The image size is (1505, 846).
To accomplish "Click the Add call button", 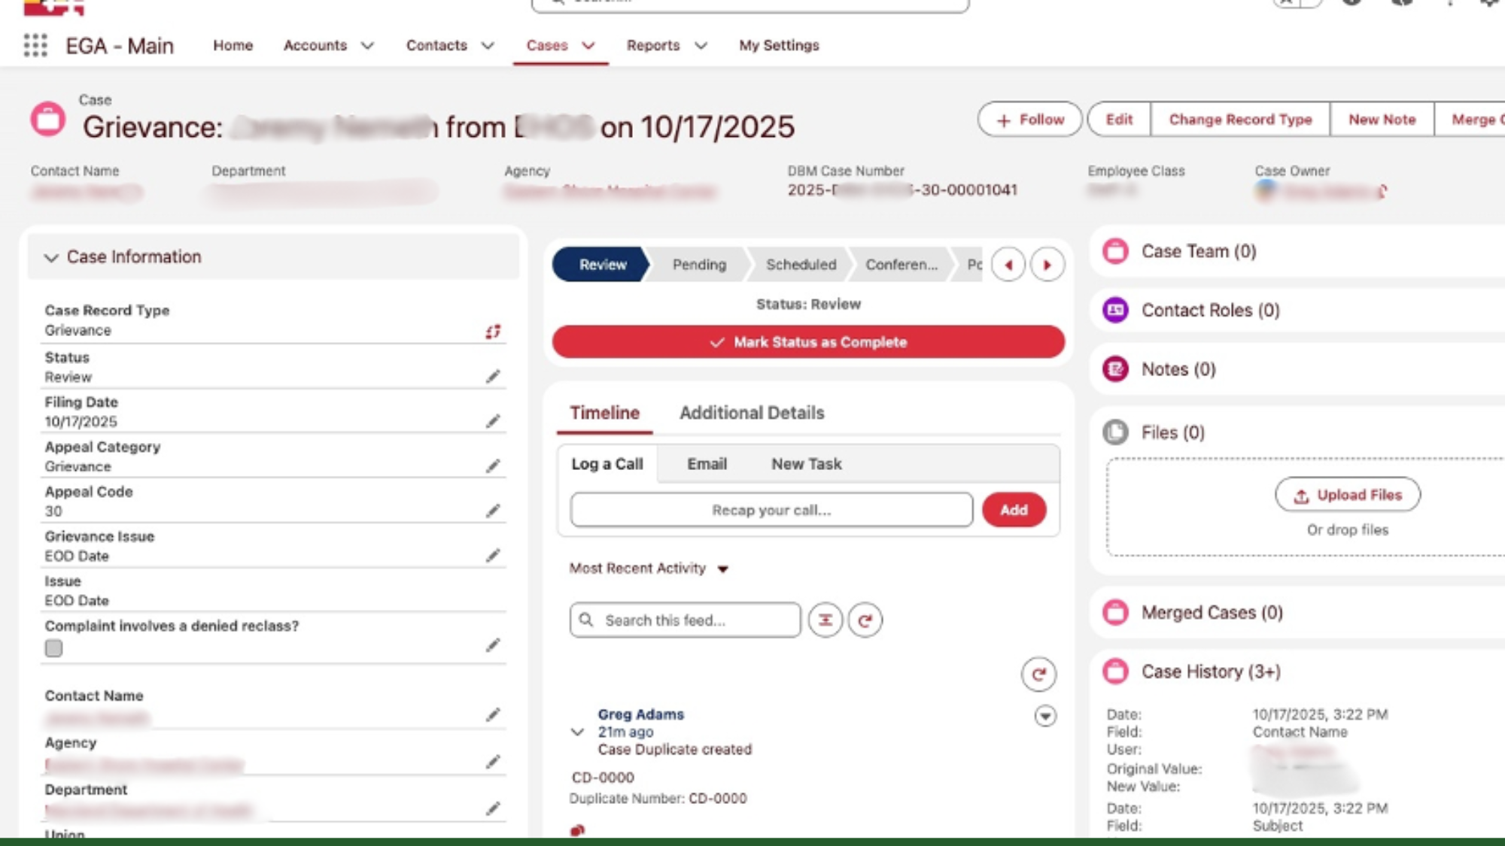I will coord(1014,510).
